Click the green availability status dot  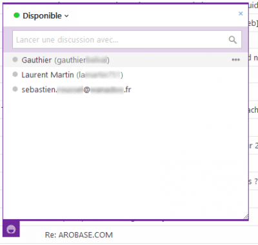[x=17, y=15]
